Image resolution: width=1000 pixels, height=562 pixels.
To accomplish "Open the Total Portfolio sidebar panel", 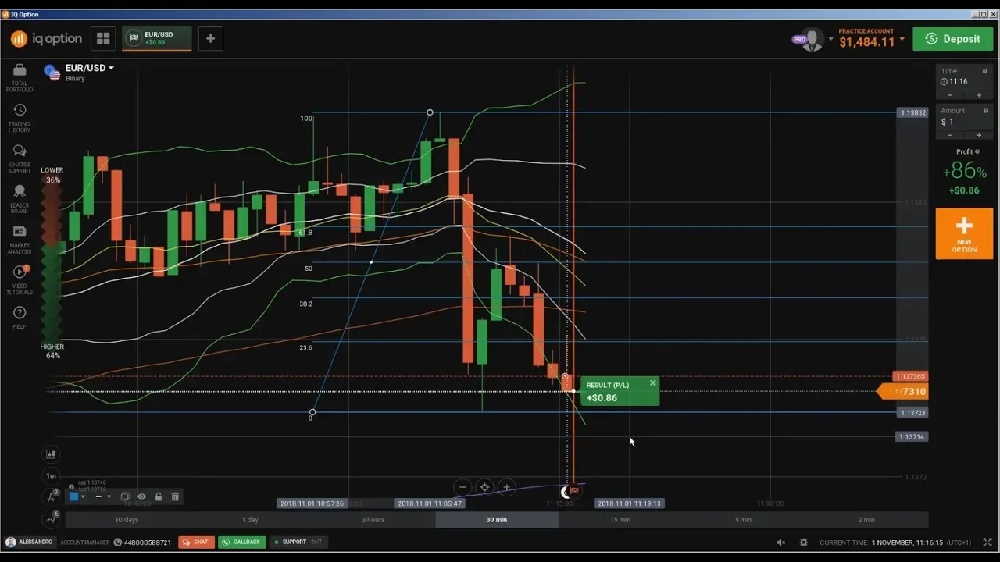I will tap(20, 77).
